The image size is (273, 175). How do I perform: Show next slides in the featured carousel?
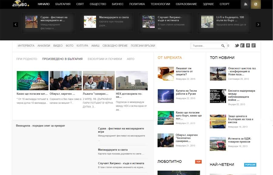(x=258, y=25)
